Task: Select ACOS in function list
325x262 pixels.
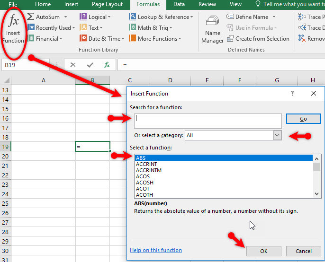Action: 224,176
